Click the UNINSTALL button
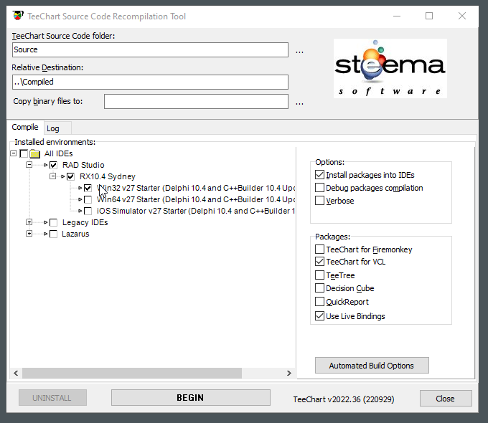 point(52,398)
